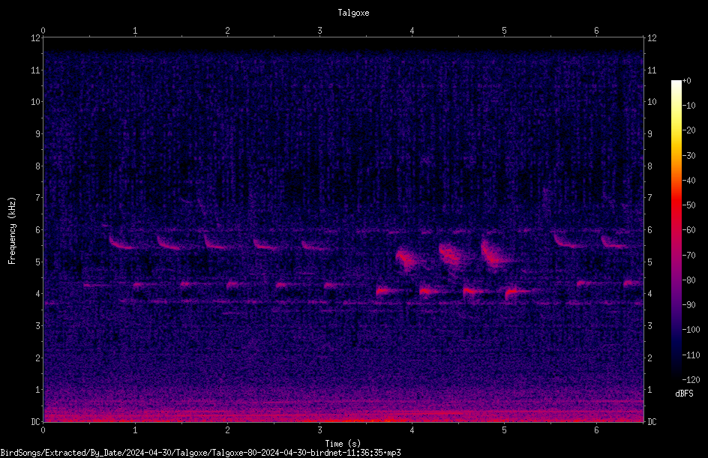The height and width of the screenshot is (458, 708).
Task: Click the 12 kHz left axis label
Action: tap(36, 38)
